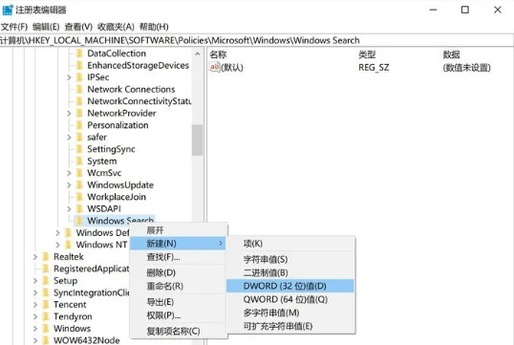Image resolution: width=514 pixels, height=345 pixels.
Task: Expand the IPSec tree node
Action: [69, 77]
